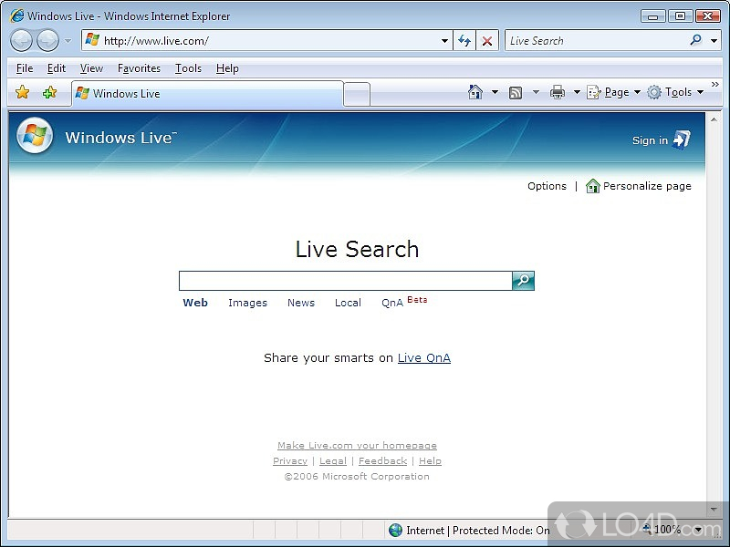Click the browser Back button
This screenshot has height=547, width=730.
21,40
